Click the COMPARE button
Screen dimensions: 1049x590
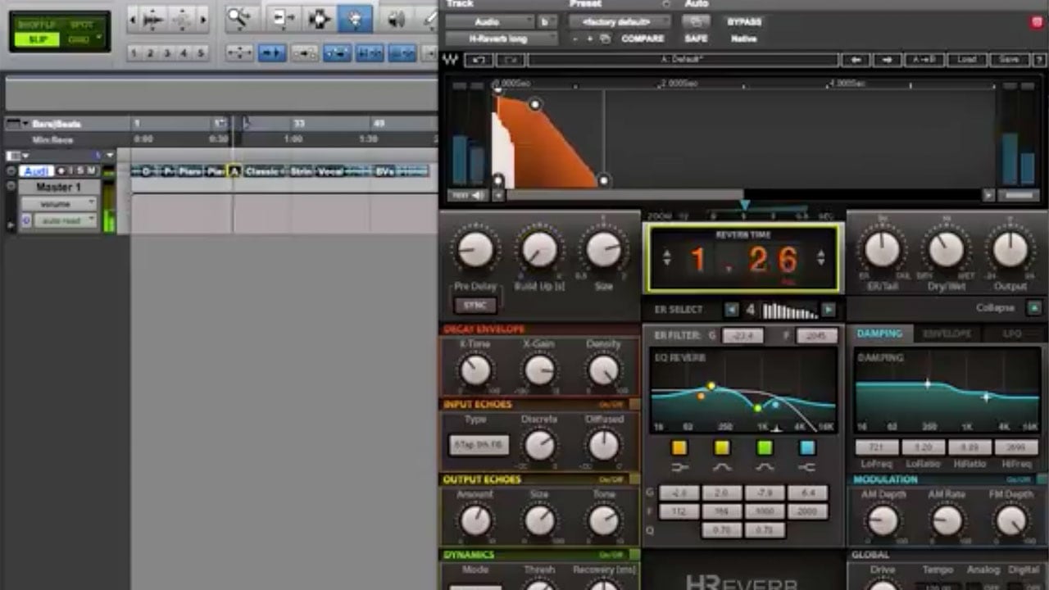(x=643, y=39)
